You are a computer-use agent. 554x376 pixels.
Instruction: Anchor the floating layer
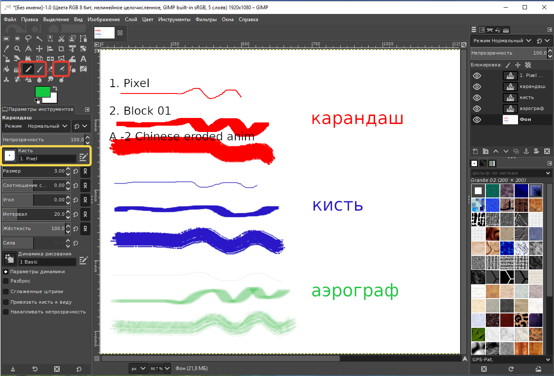click(526, 151)
